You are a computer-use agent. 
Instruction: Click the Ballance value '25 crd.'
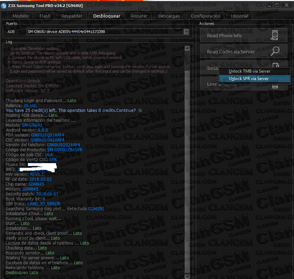tap(30, 106)
